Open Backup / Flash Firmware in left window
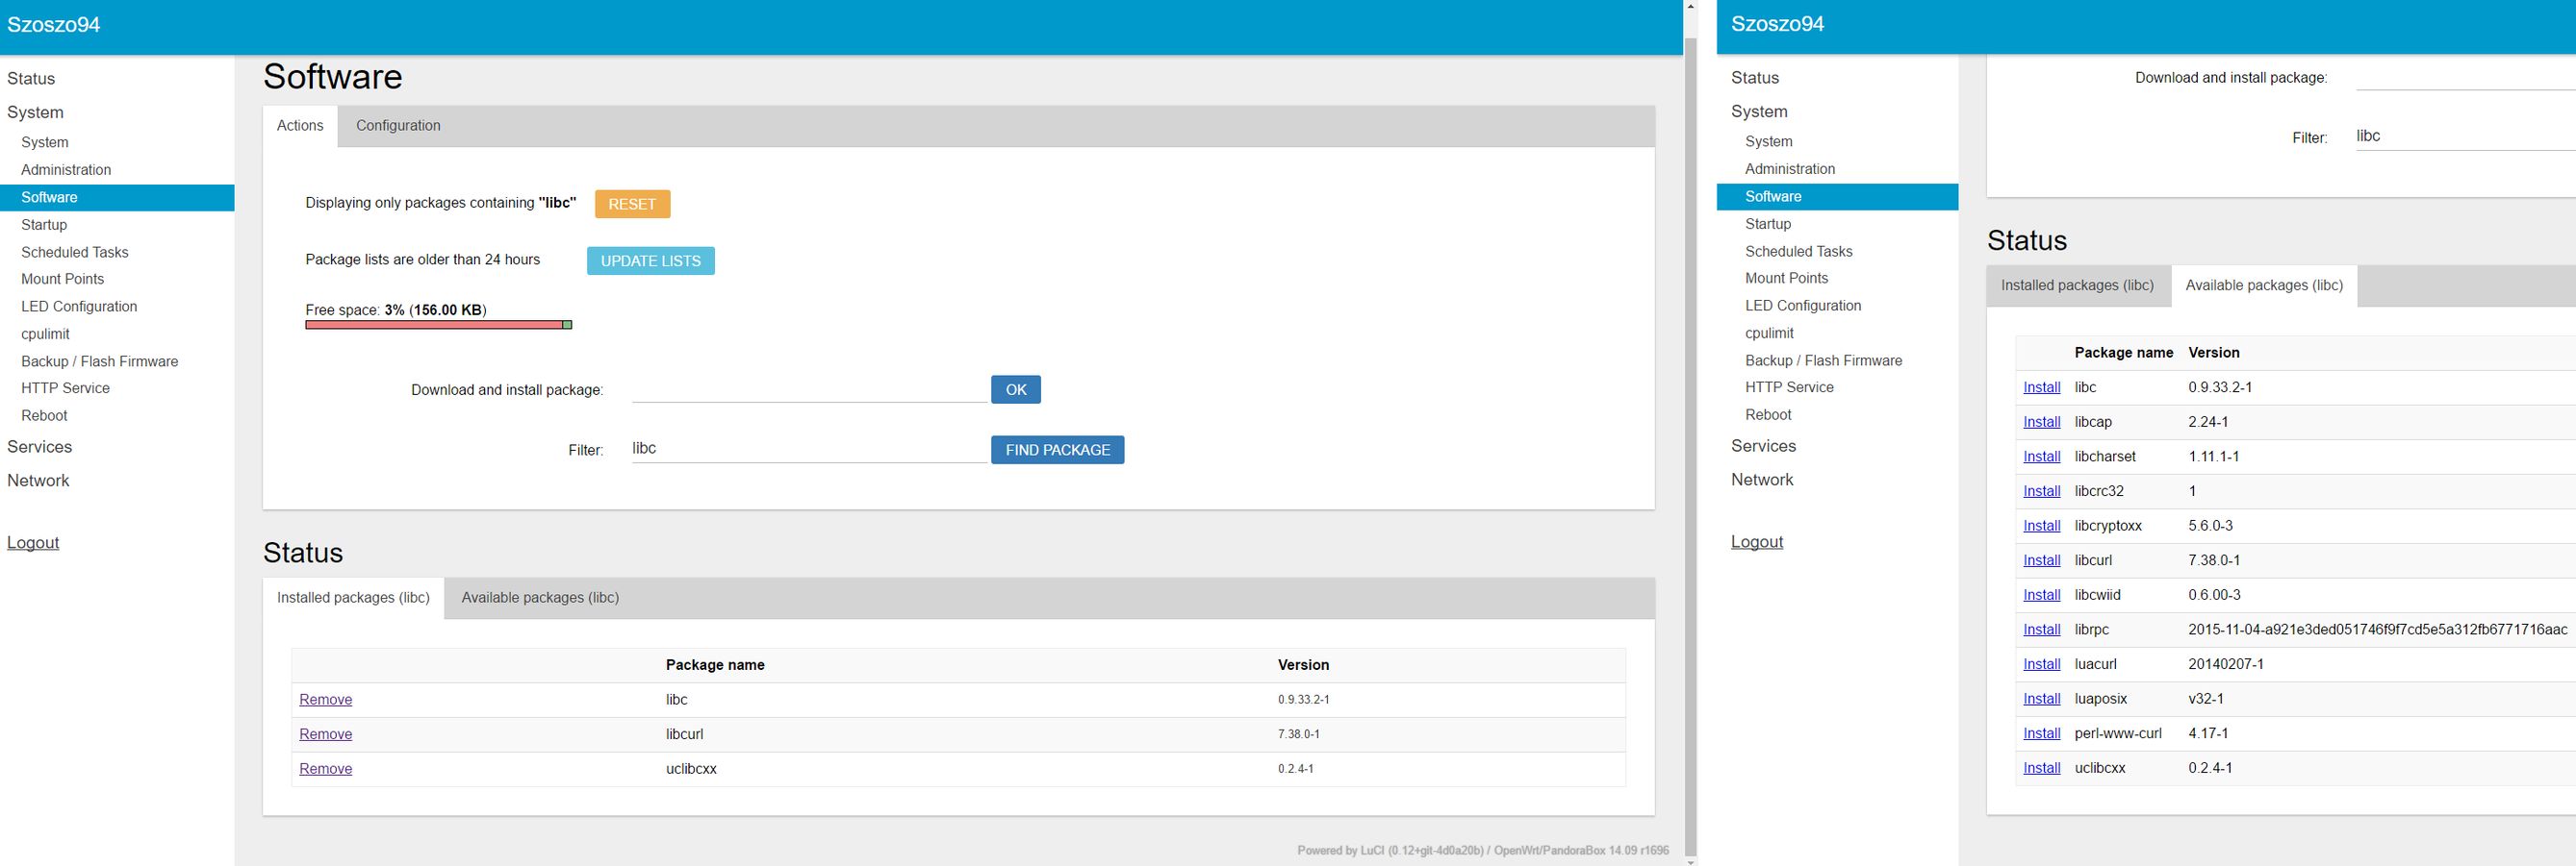The image size is (2576, 866). pos(100,361)
